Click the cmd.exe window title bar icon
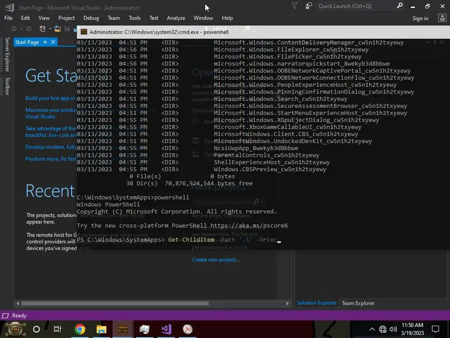 [x=84, y=32]
